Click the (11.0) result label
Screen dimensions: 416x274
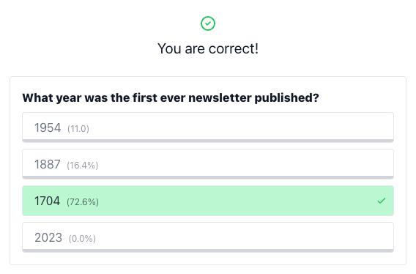pyautogui.click(x=78, y=129)
